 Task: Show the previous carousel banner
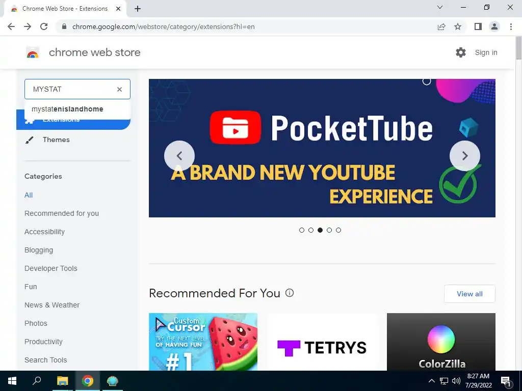click(179, 156)
